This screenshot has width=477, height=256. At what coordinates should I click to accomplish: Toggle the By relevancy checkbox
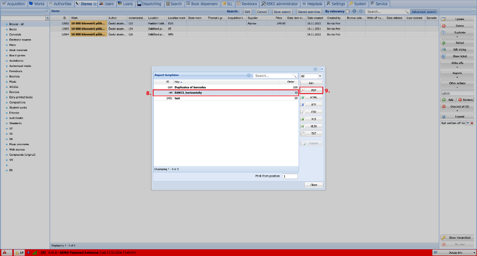click(x=348, y=11)
